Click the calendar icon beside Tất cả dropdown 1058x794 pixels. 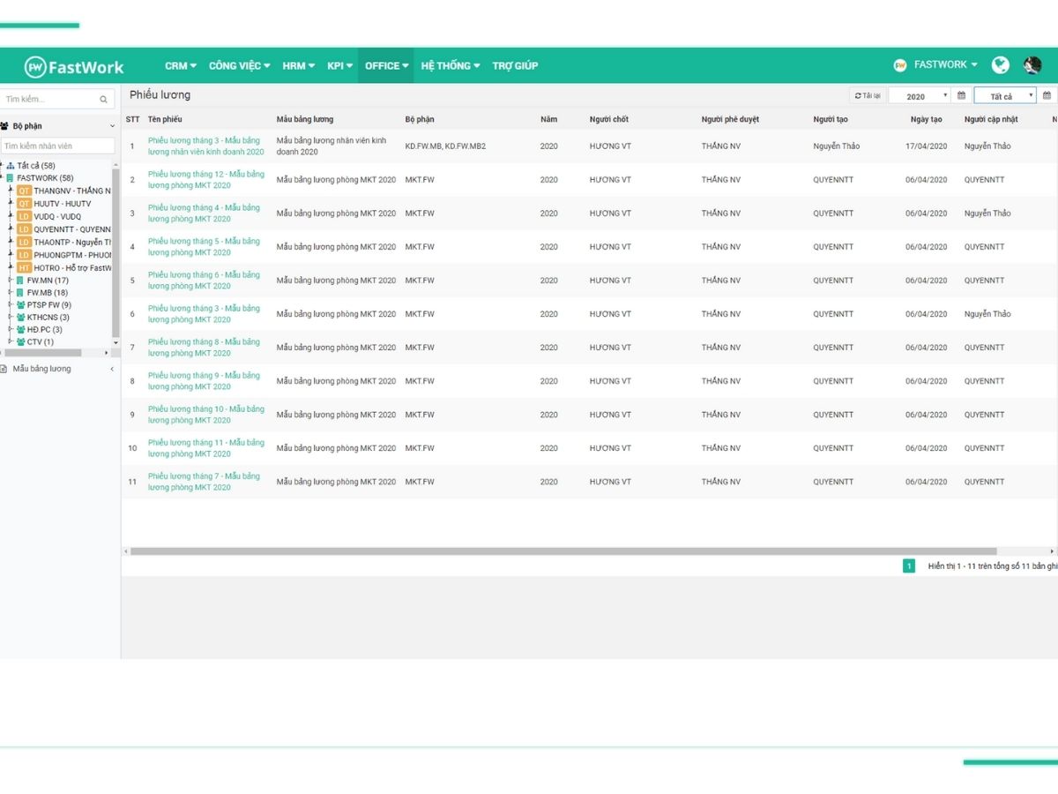pos(1047,96)
